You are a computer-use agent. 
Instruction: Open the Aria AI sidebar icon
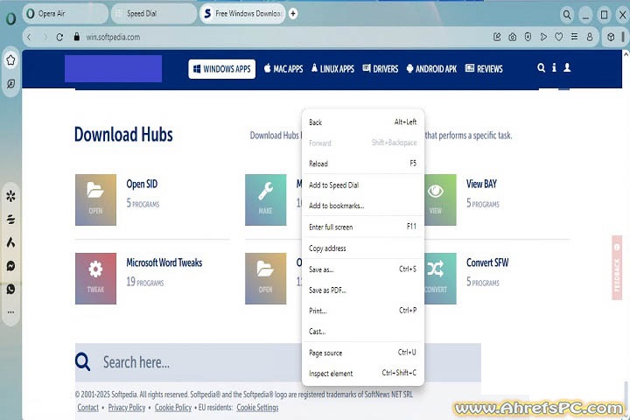(x=10, y=242)
